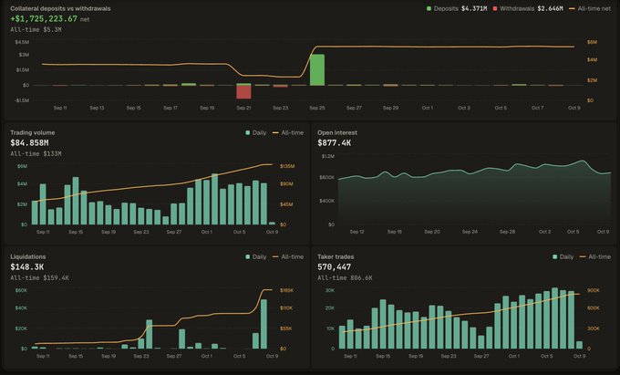Click the All-time $5.3M label
Screen dimensions: 620x375
(x=36, y=30)
